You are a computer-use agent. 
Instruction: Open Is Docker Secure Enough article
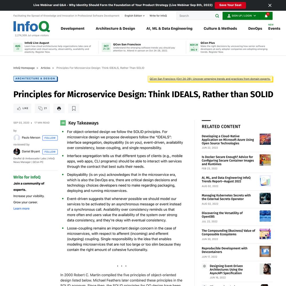click(228, 160)
